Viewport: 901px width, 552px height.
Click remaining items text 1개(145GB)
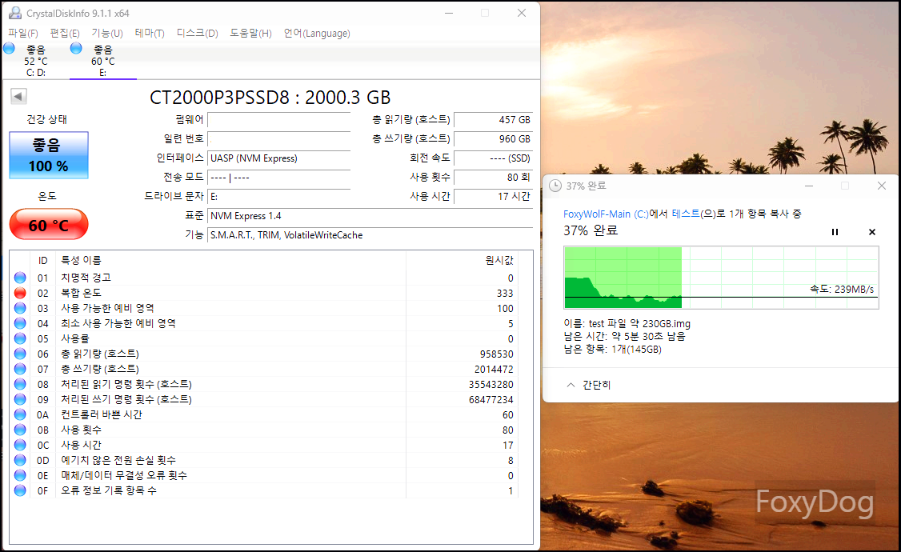tap(636, 350)
